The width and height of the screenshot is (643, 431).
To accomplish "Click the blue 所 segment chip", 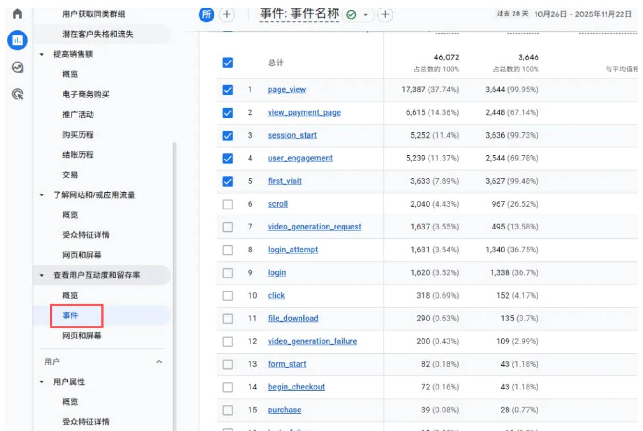I will click(x=206, y=14).
